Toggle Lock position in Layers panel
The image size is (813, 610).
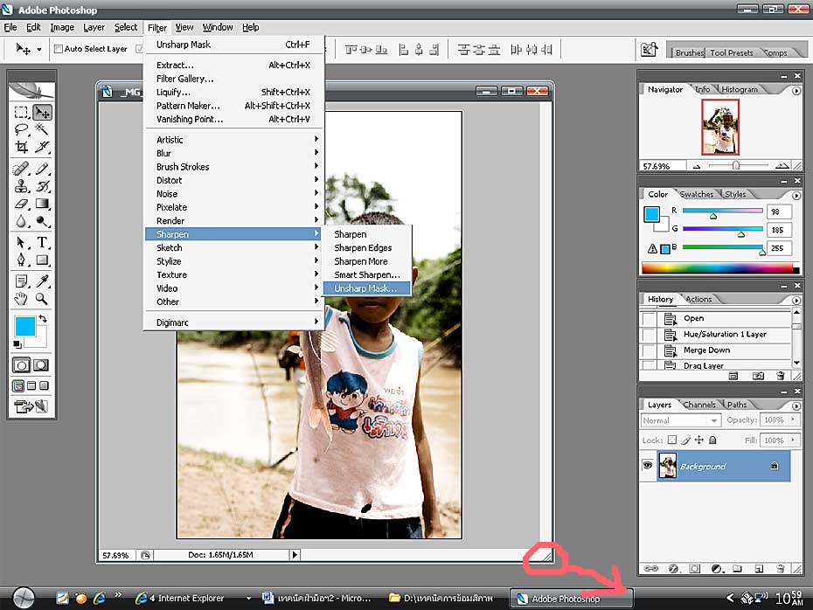(699, 440)
